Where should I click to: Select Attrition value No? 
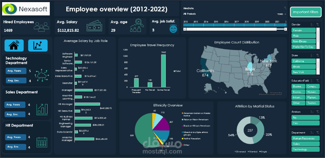[306, 117]
